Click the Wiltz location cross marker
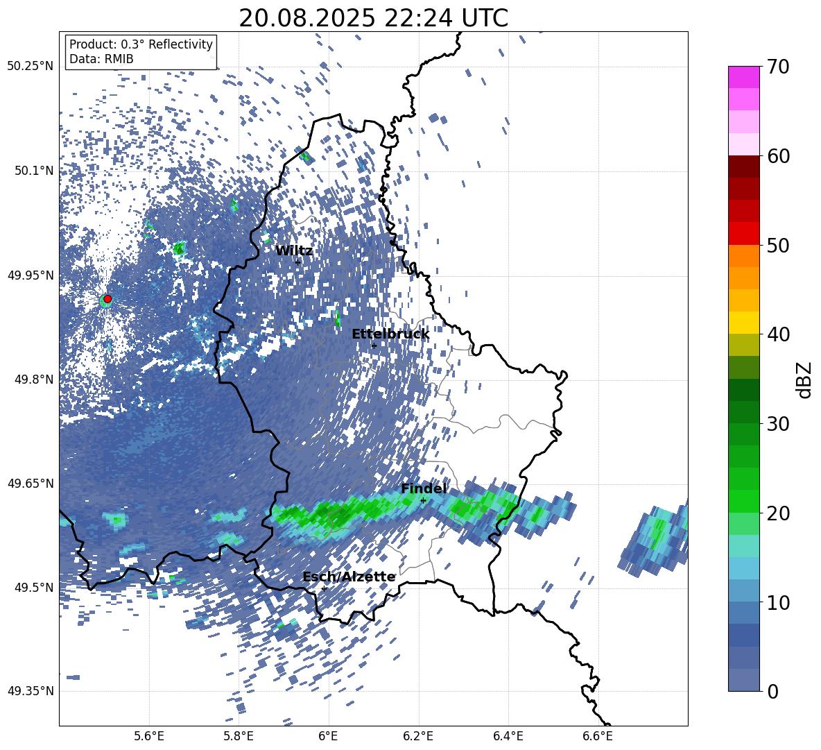The width and height of the screenshot is (821, 750). pyautogui.click(x=297, y=262)
